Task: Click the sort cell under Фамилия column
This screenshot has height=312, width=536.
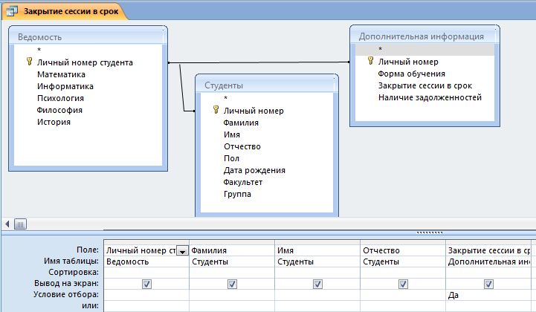Action: [232, 273]
